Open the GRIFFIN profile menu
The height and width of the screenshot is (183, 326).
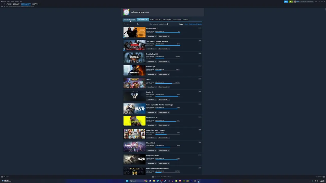click(x=35, y=4)
